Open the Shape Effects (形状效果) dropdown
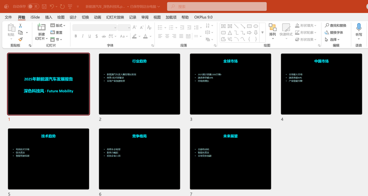Viewport: 368px width, 196px height. [306, 40]
